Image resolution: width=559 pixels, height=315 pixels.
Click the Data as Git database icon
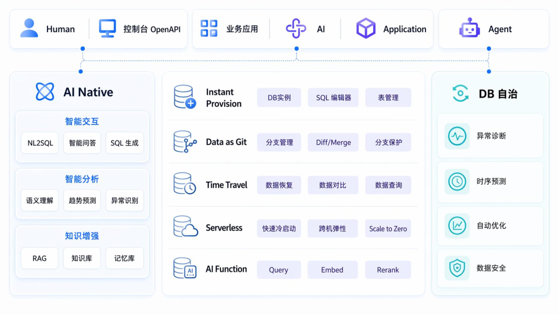coord(185,141)
